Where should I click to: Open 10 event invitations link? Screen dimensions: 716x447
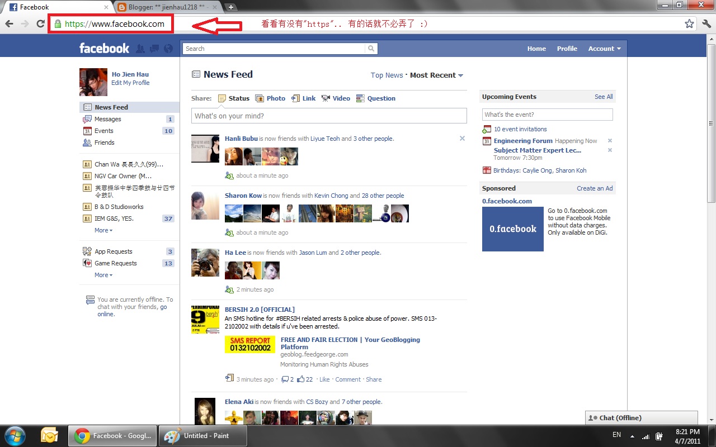[520, 129]
